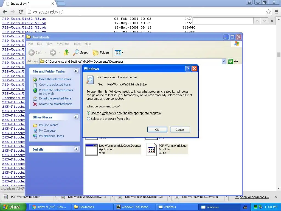281x211 pixels.
Task: Click 'Publish the selected items to the Web'
Action: pos(56,92)
